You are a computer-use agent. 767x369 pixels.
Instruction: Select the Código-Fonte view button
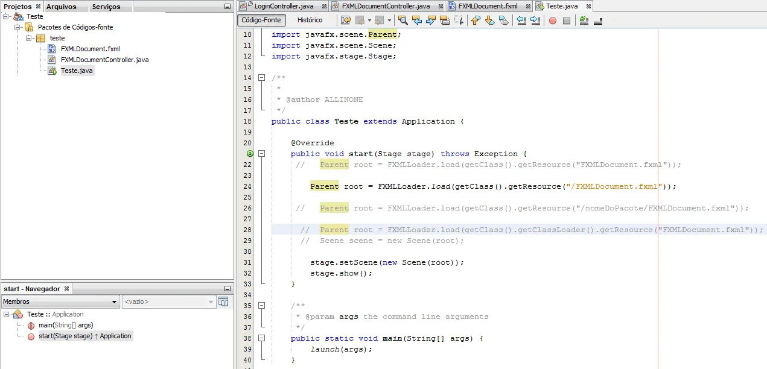pyautogui.click(x=261, y=20)
